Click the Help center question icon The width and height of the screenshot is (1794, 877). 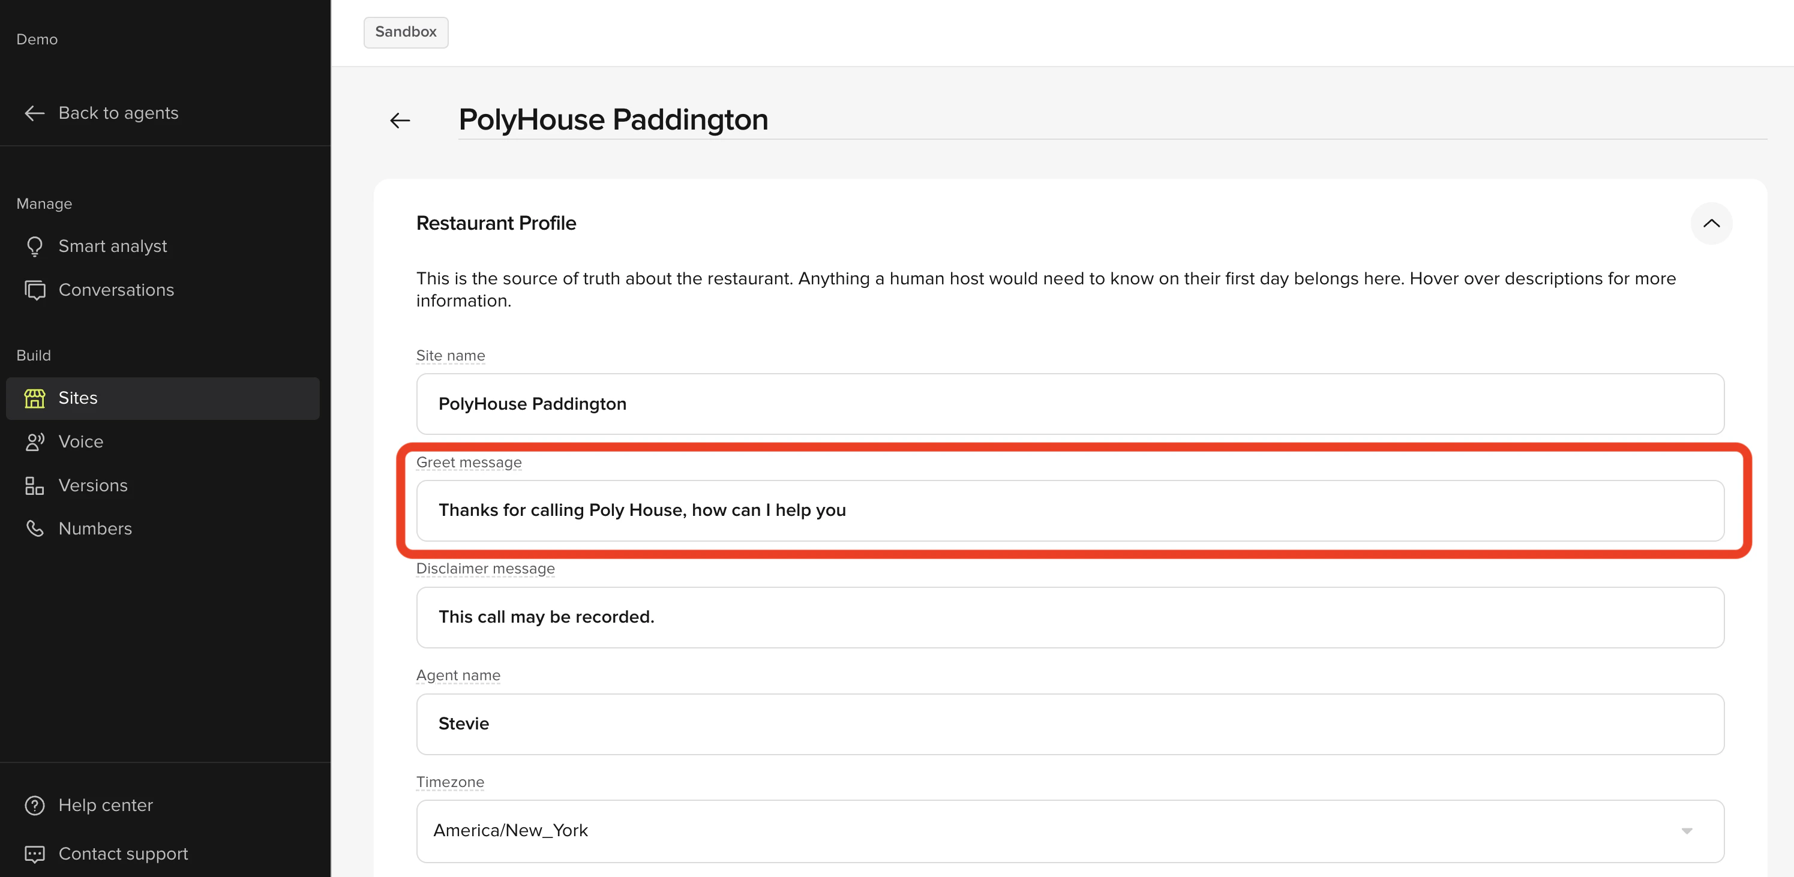(34, 805)
